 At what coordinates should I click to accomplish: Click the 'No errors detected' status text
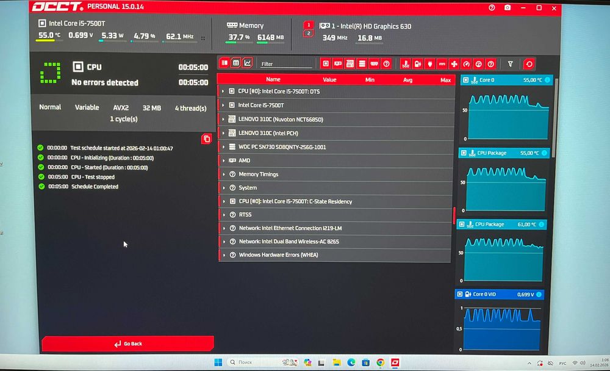pyautogui.click(x=105, y=82)
